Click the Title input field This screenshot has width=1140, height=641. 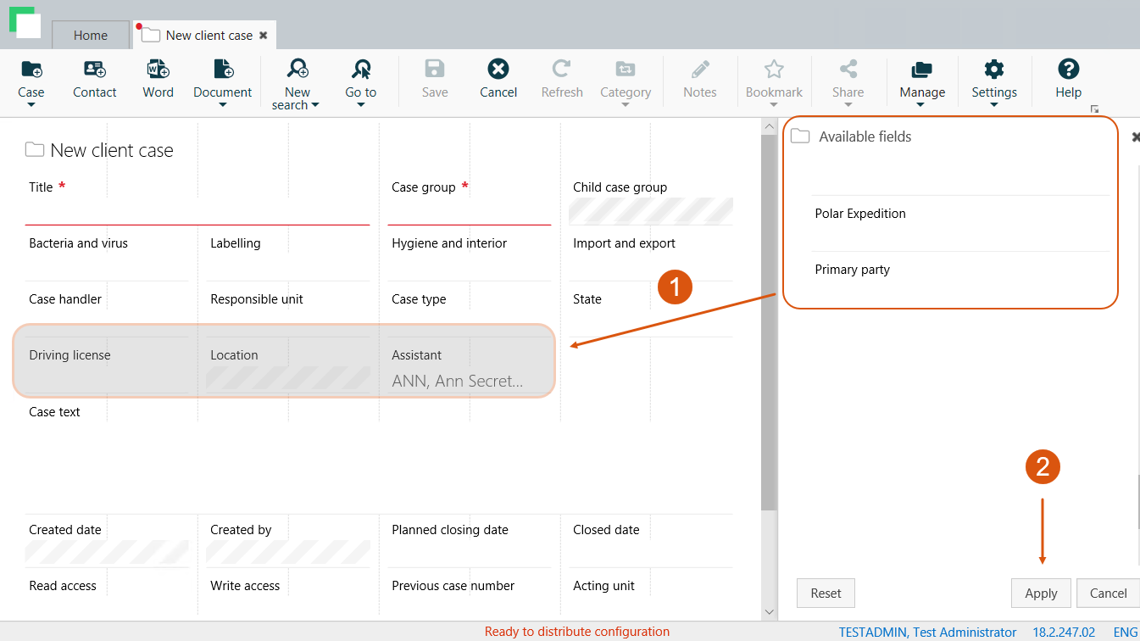(197, 212)
